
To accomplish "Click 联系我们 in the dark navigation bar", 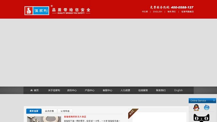I will (x=161, y=90).
